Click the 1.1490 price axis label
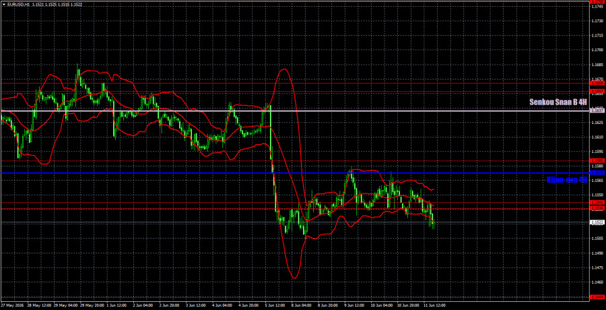 tap(597, 253)
